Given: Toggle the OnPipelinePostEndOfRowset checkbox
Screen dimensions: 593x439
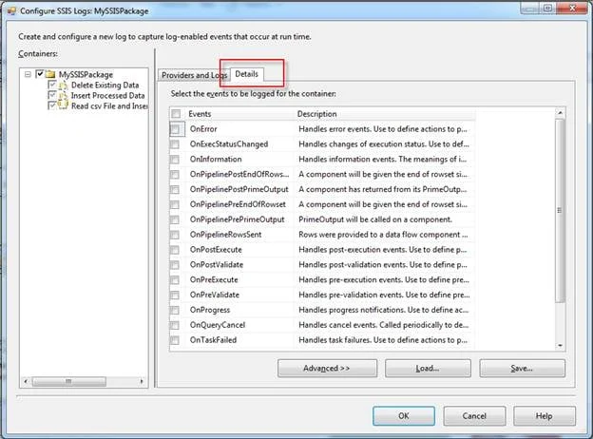Looking at the screenshot, I should click(175, 175).
